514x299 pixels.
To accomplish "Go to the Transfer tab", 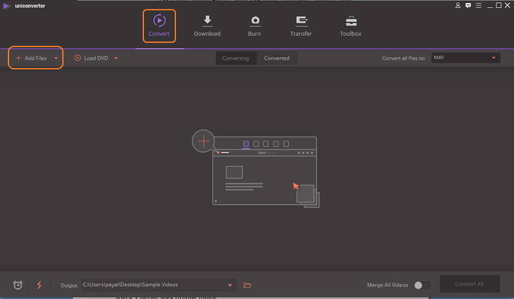I will point(301,26).
